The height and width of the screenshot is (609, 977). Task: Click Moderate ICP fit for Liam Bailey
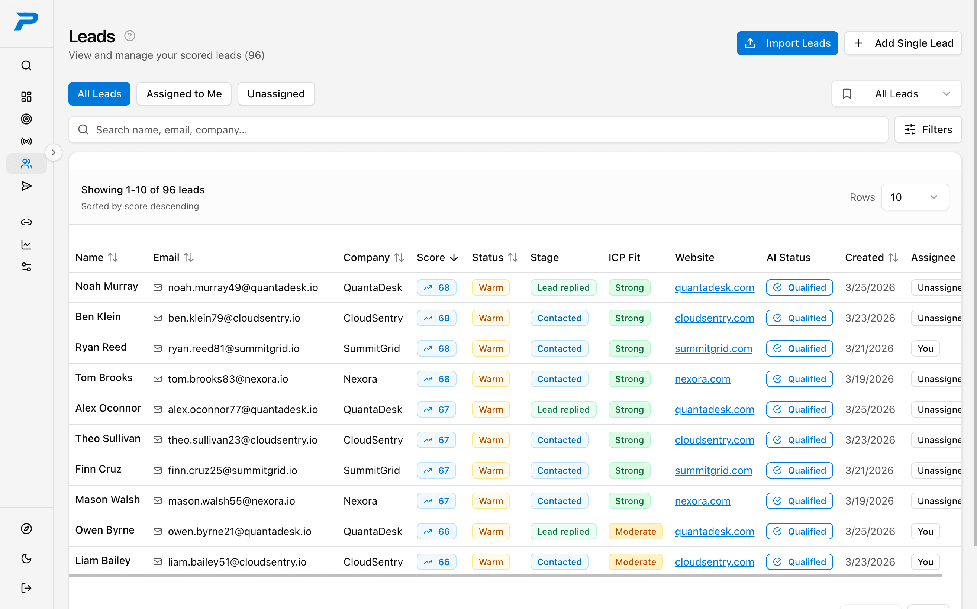(x=635, y=562)
